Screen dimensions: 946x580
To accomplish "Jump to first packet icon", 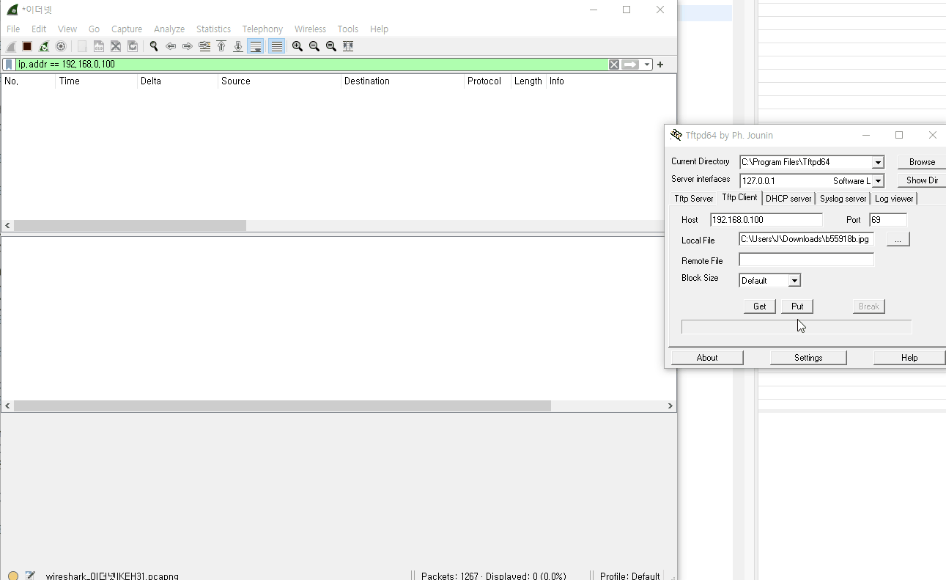I will (x=221, y=46).
